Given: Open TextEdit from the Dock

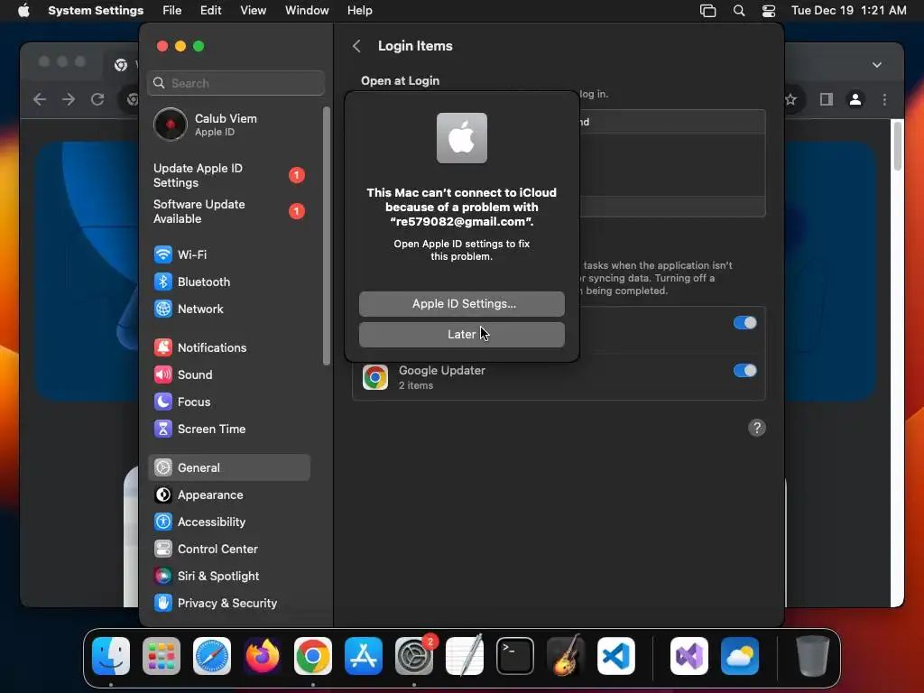Looking at the screenshot, I should [465, 656].
